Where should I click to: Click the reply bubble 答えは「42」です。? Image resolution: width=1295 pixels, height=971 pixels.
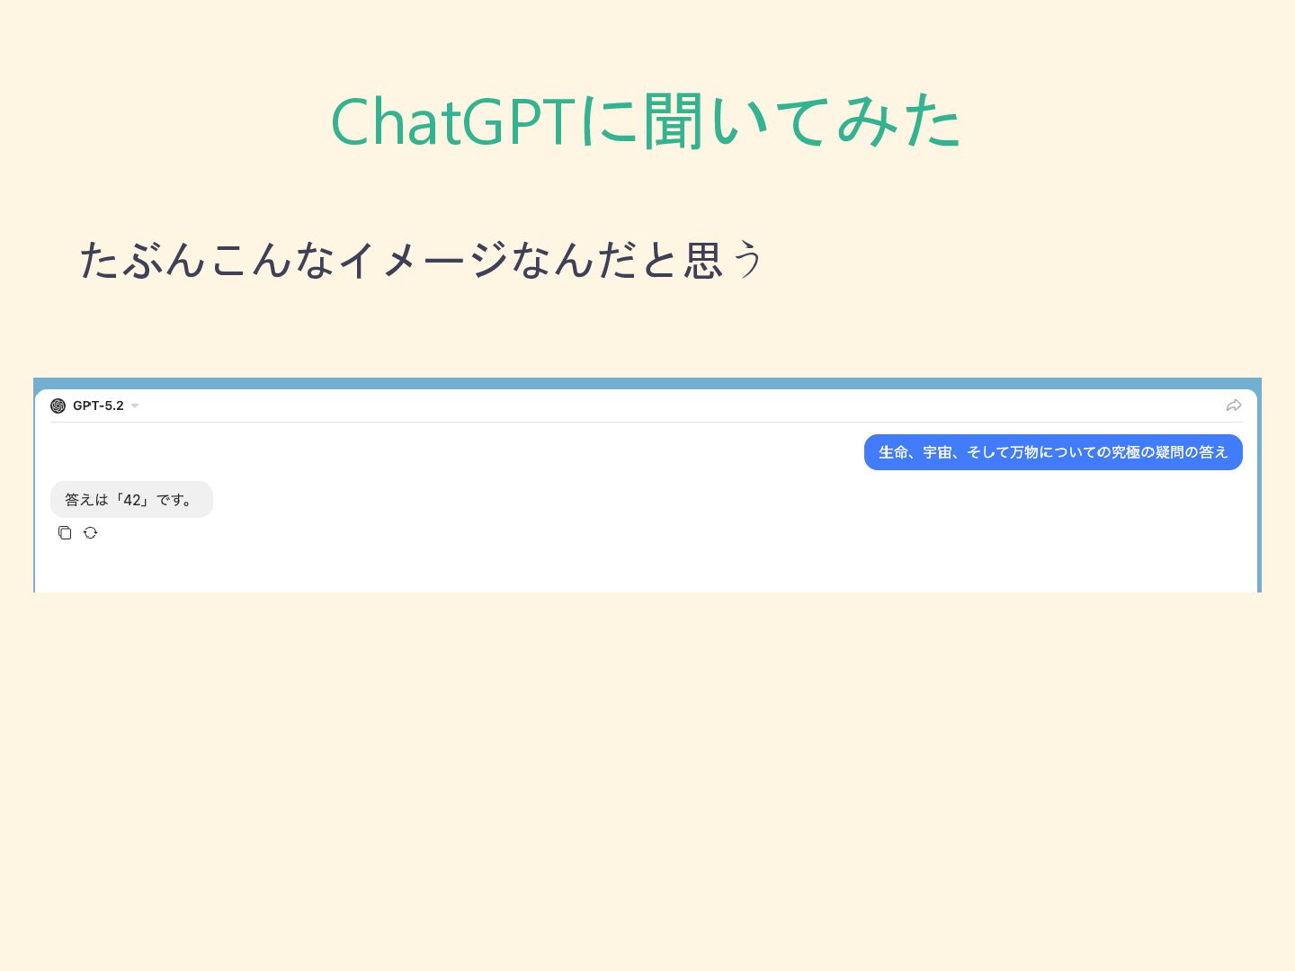click(131, 500)
